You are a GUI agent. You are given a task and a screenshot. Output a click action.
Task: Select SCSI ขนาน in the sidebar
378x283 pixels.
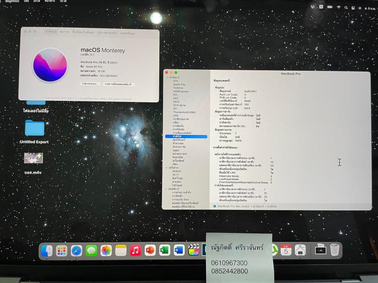[179, 105]
